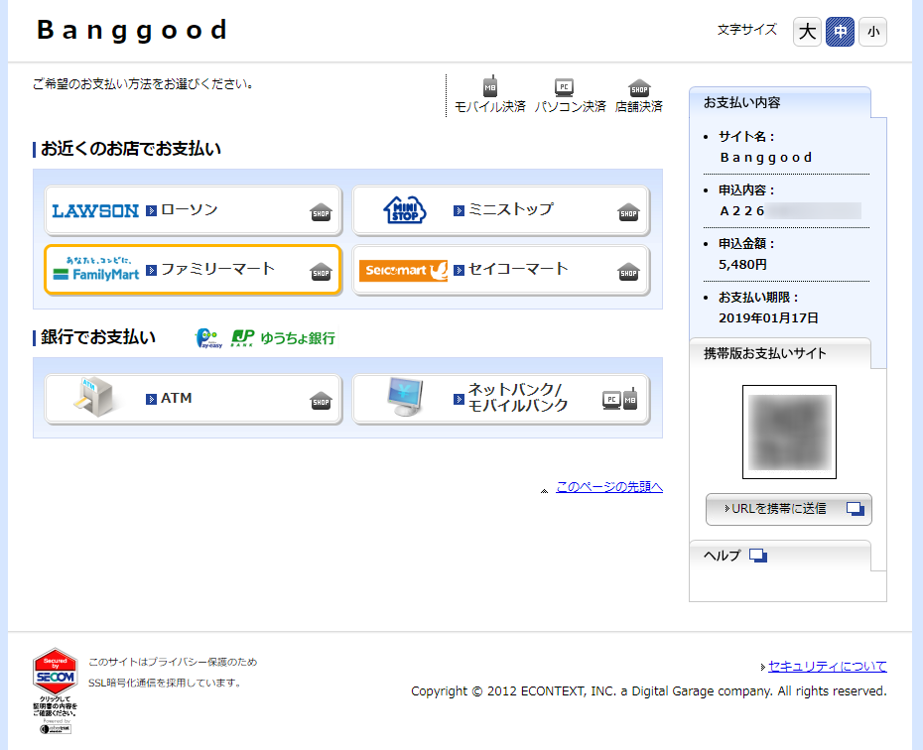Click the ATM machine icon
The width and height of the screenshot is (923, 750).
click(95, 397)
